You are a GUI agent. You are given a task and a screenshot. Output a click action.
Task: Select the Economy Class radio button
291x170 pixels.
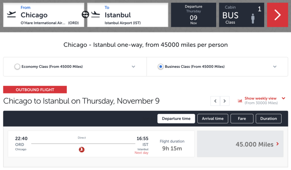point(17,67)
